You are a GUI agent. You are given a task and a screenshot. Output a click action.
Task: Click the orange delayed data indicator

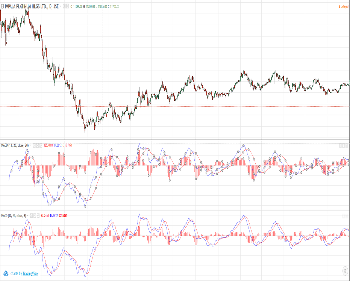(x=344, y=7)
